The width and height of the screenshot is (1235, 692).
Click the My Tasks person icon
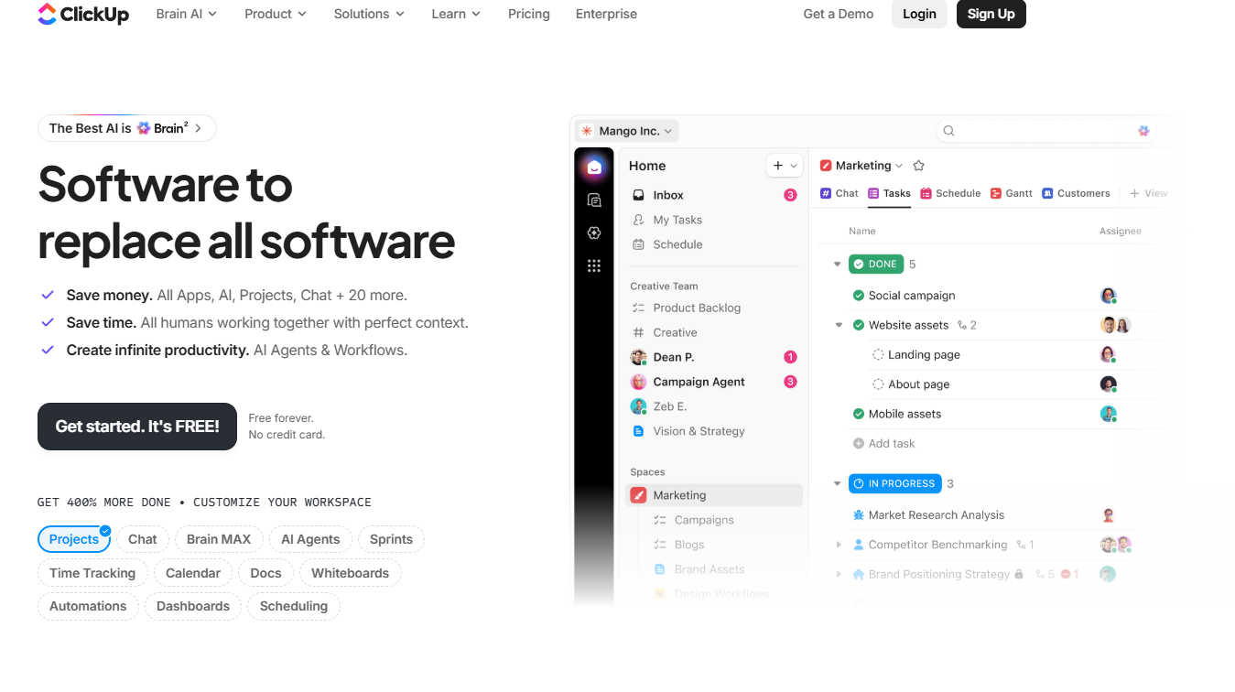[x=638, y=220]
